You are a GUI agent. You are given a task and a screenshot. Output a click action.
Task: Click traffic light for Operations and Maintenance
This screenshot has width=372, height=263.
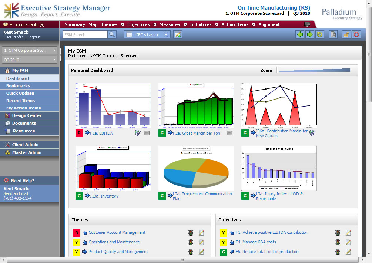tap(191, 242)
